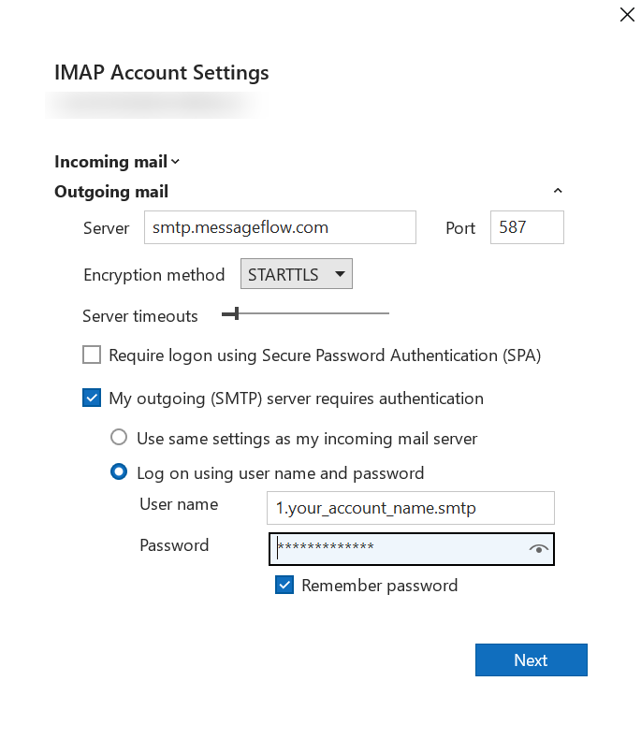This screenshot has width=641, height=739.
Task: Close the IMAP Account Settings dialog
Action: 627,14
